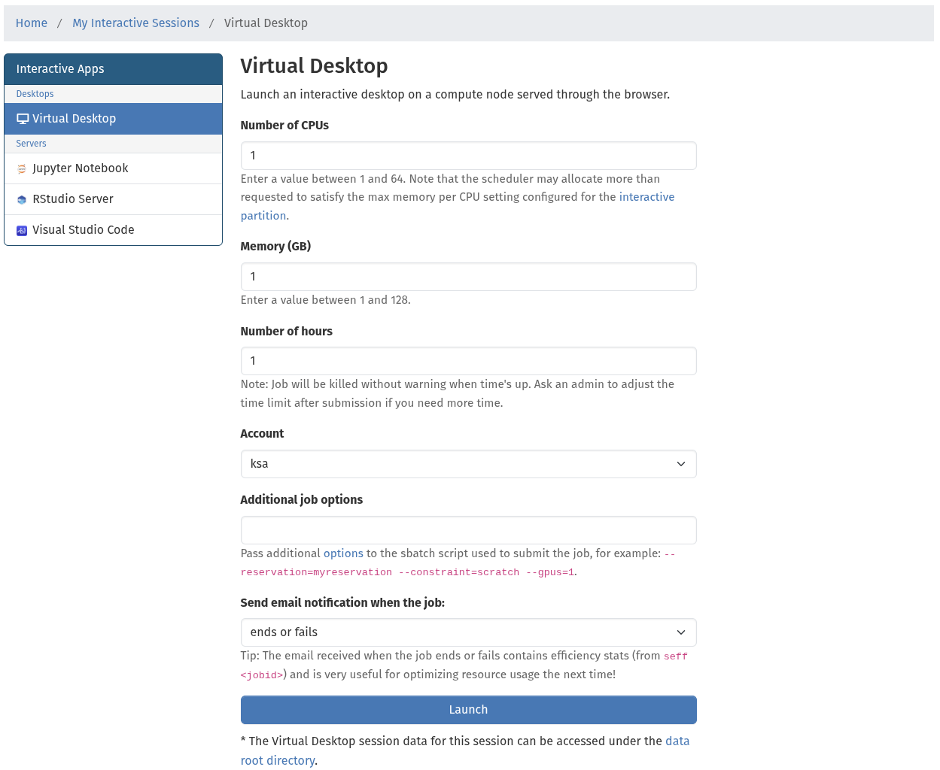
Task: Focus the Number of CPUs field
Action: [x=468, y=156]
